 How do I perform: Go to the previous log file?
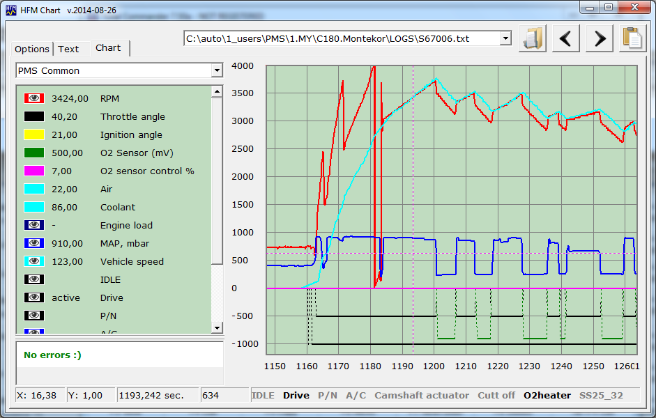click(x=566, y=38)
